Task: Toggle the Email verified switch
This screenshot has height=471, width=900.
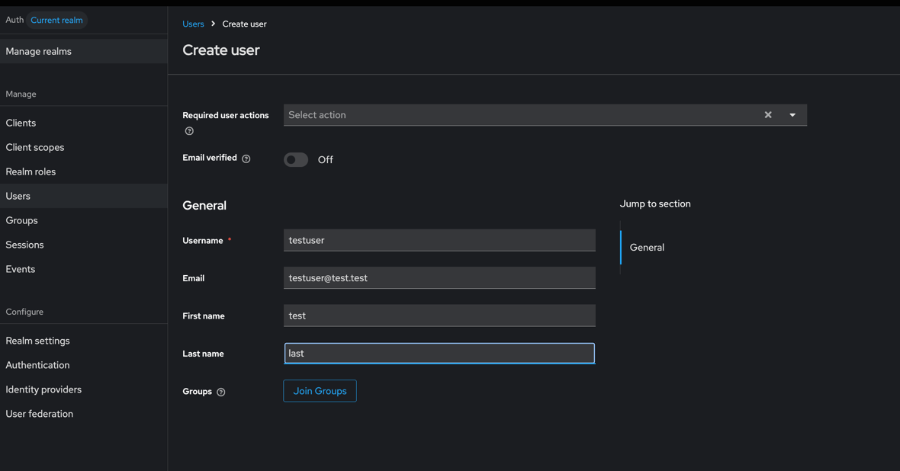Action: [296, 159]
